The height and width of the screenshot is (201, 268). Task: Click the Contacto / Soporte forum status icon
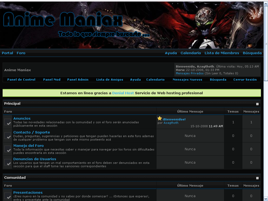pos(8,136)
